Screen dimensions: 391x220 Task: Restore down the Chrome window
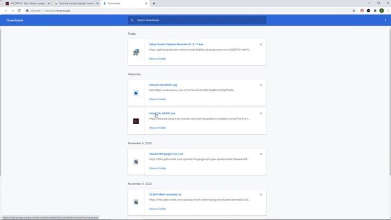click(379, 3)
